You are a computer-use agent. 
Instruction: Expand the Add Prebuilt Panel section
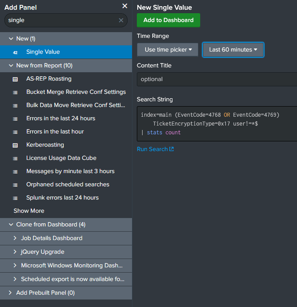tap(11, 293)
